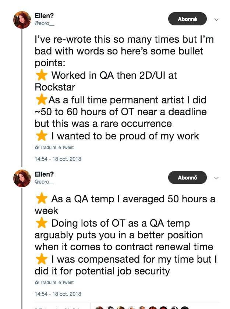Expand the chevron menu on the first tweet

pos(216,19)
